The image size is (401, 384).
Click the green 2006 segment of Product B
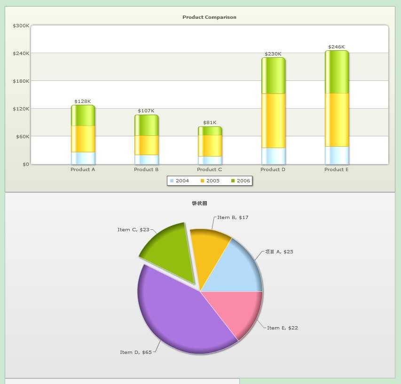(x=147, y=125)
